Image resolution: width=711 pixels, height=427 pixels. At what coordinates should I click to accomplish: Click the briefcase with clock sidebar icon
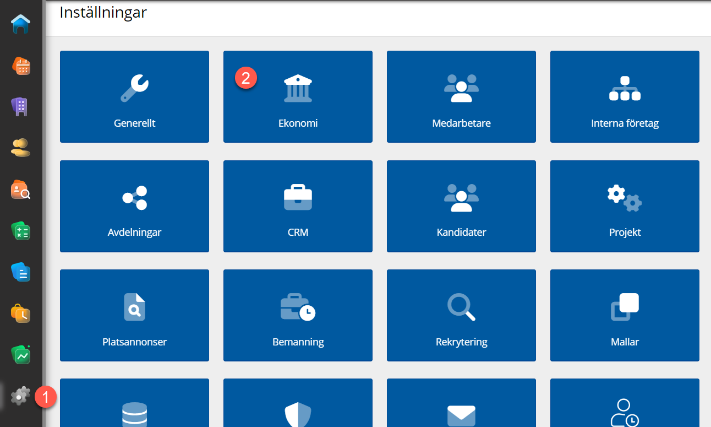click(x=21, y=313)
